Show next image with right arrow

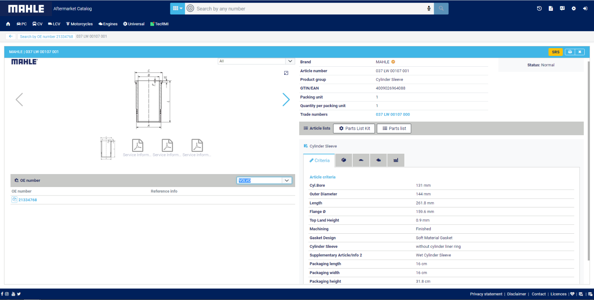point(285,99)
